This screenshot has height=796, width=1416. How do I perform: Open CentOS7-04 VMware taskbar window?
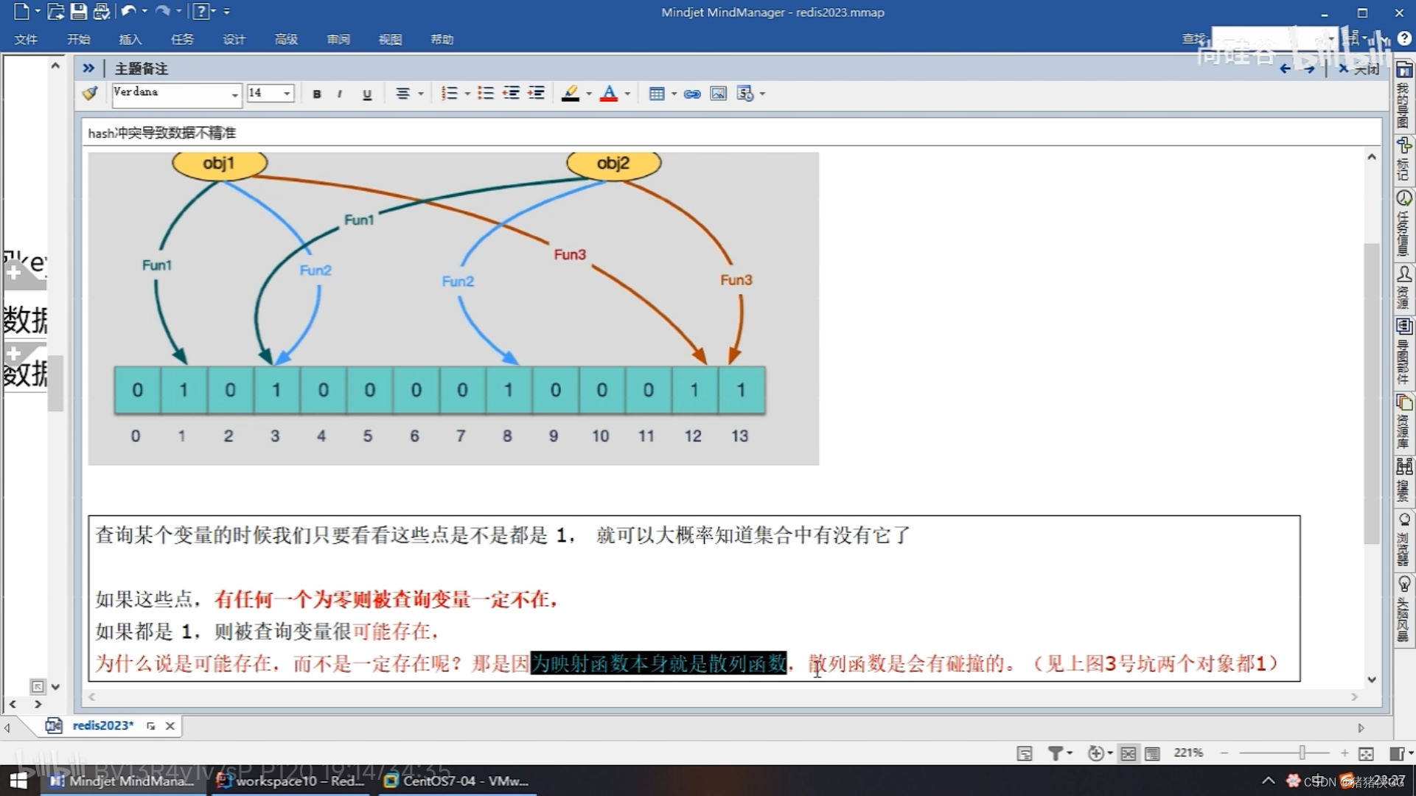(458, 781)
